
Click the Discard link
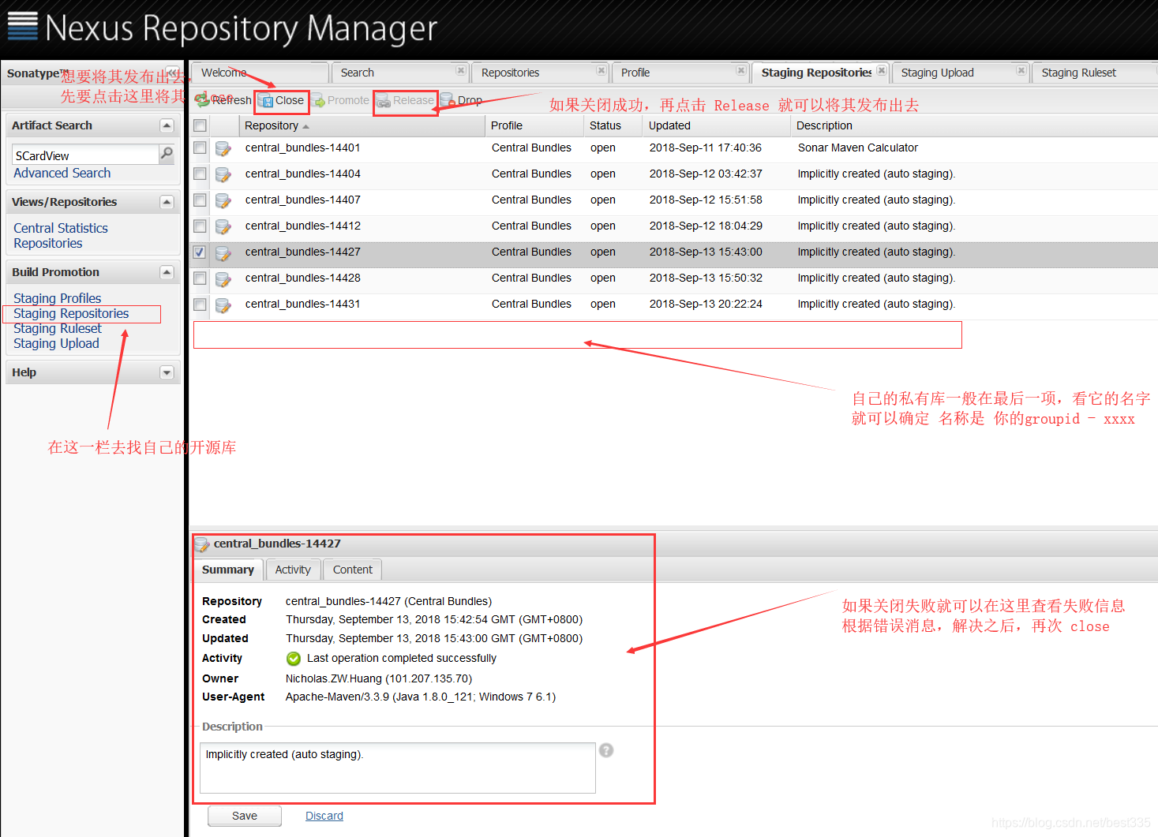pyautogui.click(x=324, y=816)
